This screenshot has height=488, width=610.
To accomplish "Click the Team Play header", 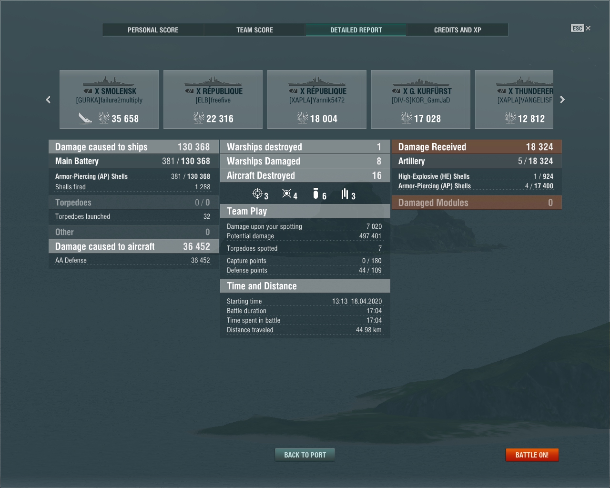I will coord(305,211).
